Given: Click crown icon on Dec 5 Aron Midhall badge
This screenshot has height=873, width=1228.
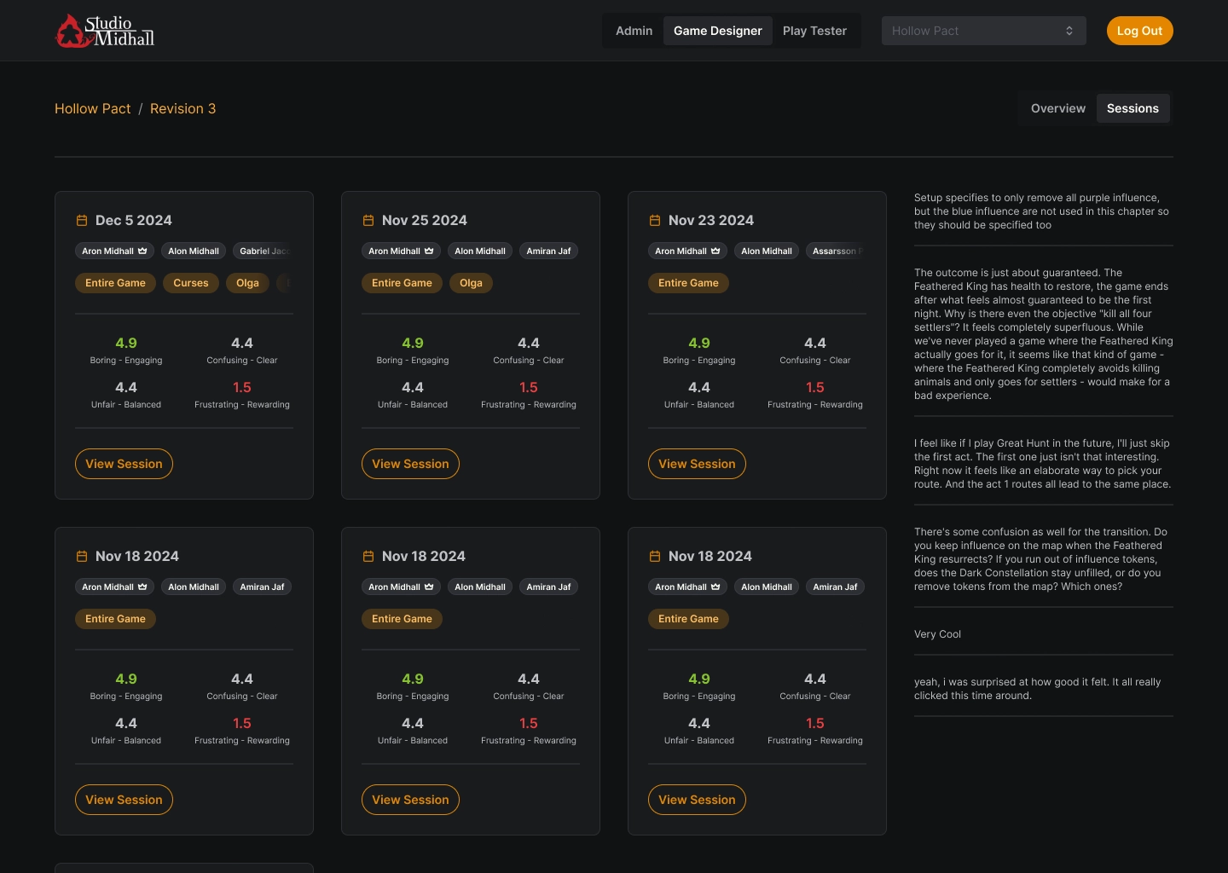Looking at the screenshot, I should pos(142,251).
